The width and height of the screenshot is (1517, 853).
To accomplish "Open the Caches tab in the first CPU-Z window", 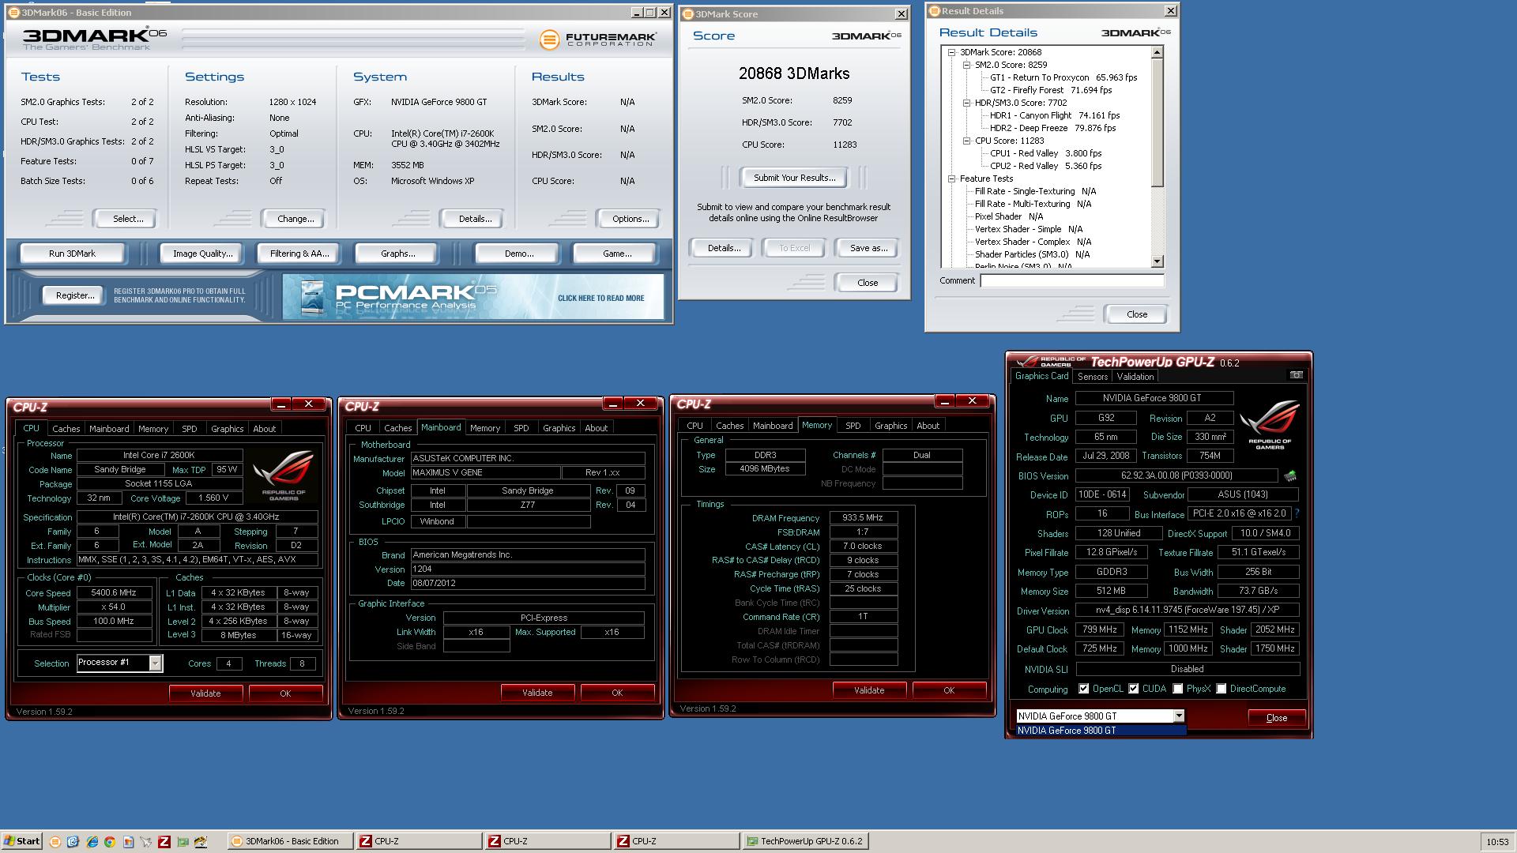I will [x=66, y=429].
